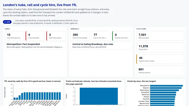This screenshot has height=106, width=189.
Task: Click the blue LIVE status badge
Action: coord(7,22)
